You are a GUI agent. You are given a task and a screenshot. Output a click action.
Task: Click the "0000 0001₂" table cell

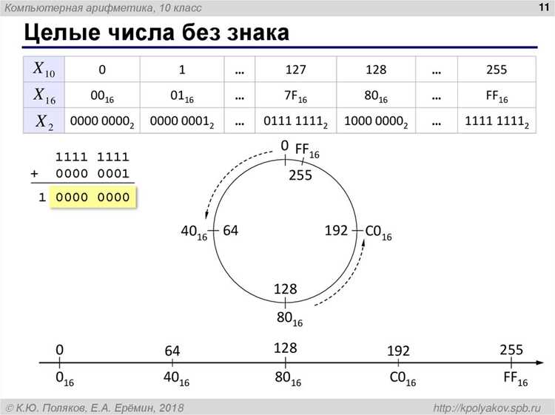tap(182, 121)
